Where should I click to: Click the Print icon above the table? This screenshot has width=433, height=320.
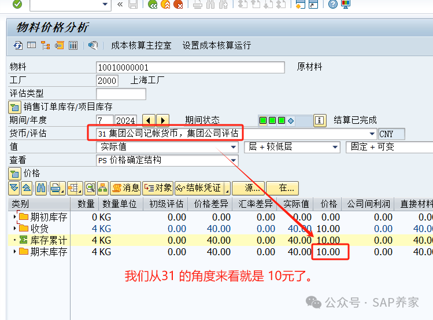point(56,188)
